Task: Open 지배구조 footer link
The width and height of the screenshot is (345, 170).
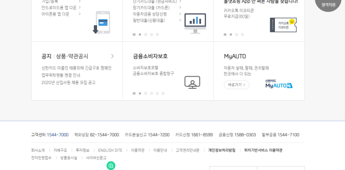Action: pyautogui.click(x=60, y=150)
